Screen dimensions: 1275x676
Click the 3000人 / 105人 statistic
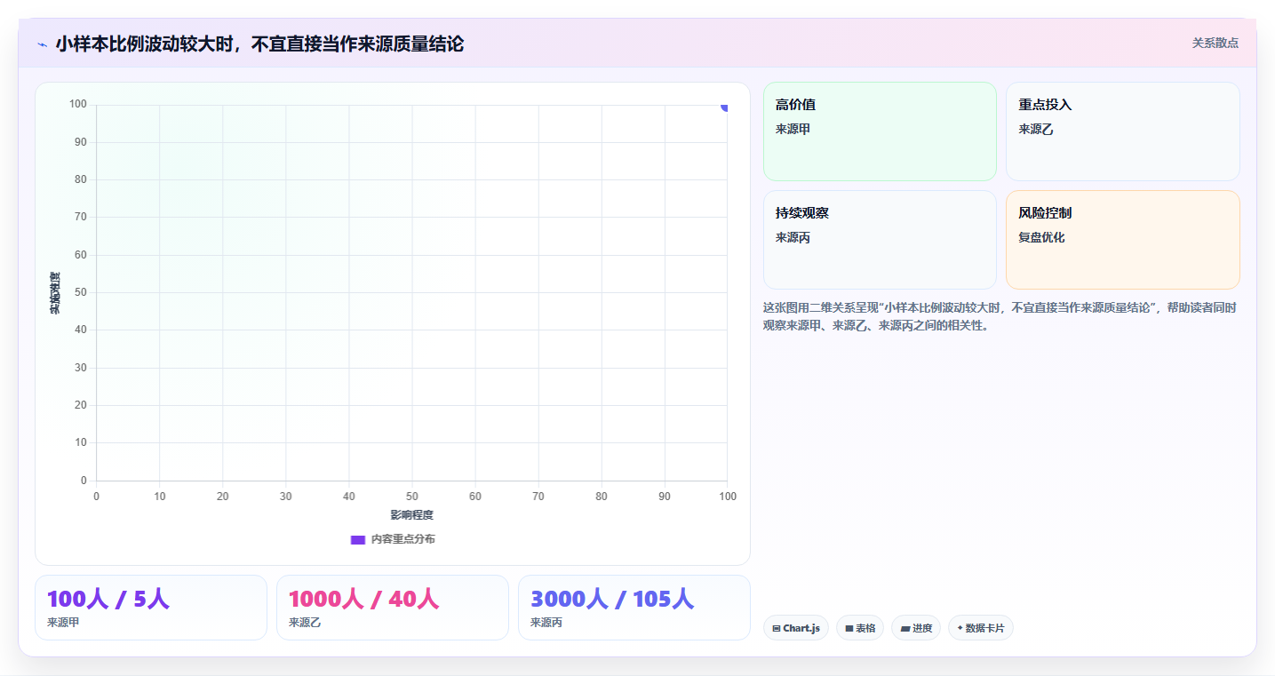coord(612,599)
